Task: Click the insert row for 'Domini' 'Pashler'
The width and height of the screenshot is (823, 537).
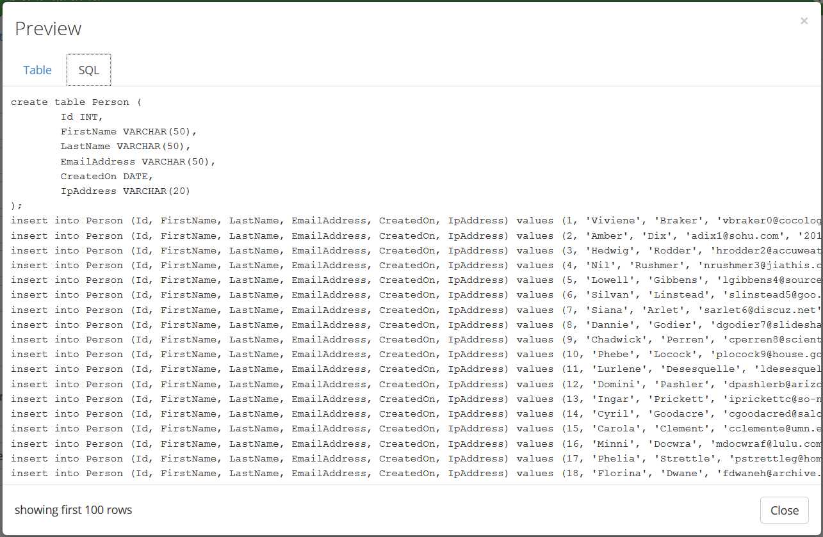Action: tap(416, 385)
